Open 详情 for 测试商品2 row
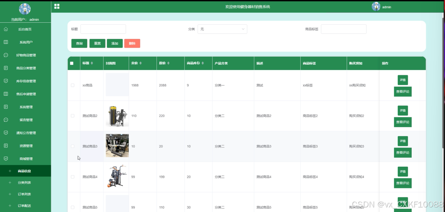 [403, 110]
